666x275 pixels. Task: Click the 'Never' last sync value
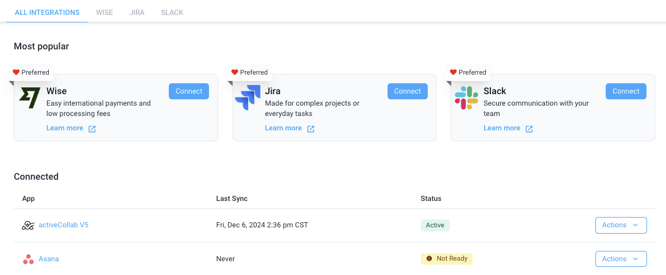[x=226, y=258]
